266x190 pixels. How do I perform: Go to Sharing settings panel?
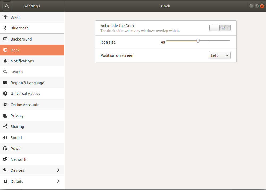coord(17,127)
